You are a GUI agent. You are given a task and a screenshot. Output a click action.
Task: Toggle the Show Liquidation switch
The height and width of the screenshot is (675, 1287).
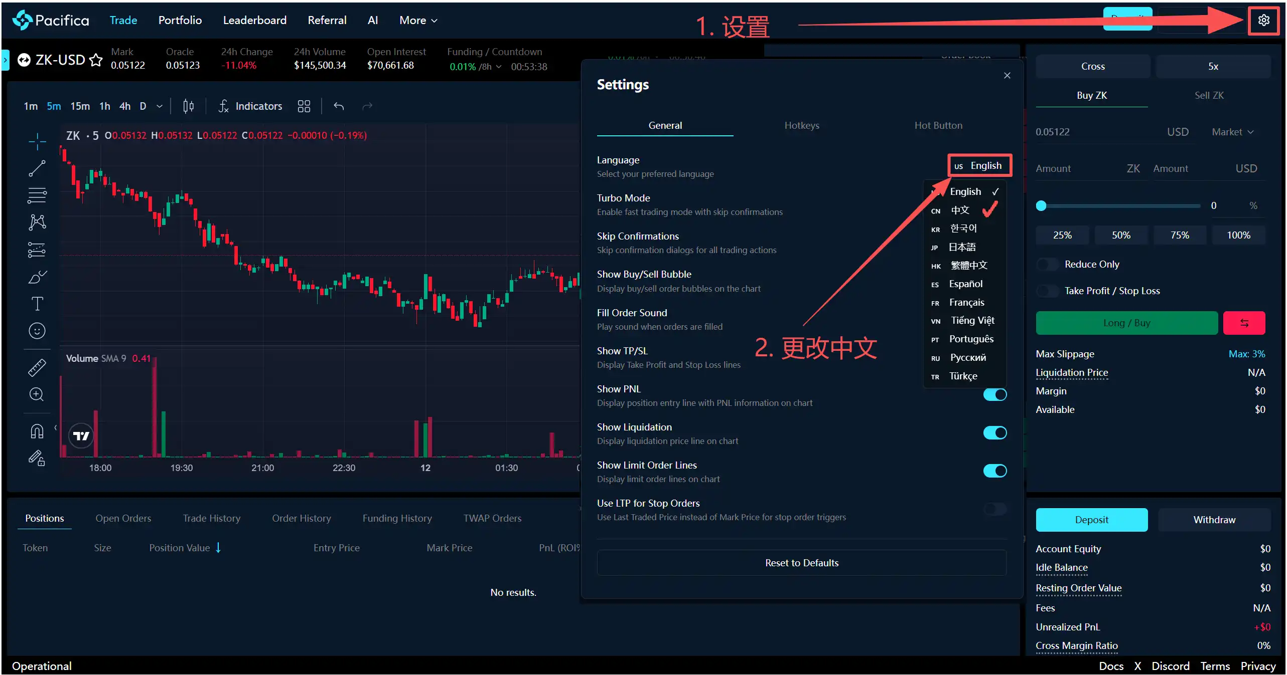[x=994, y=432]
